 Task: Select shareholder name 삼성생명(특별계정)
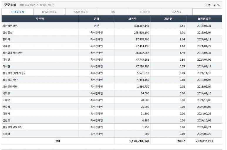click(x=14, y=73)
